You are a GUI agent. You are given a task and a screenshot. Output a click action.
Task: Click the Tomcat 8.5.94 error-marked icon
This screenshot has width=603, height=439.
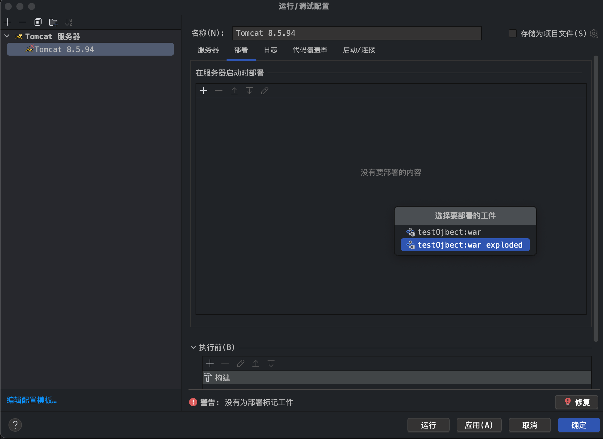30,49
